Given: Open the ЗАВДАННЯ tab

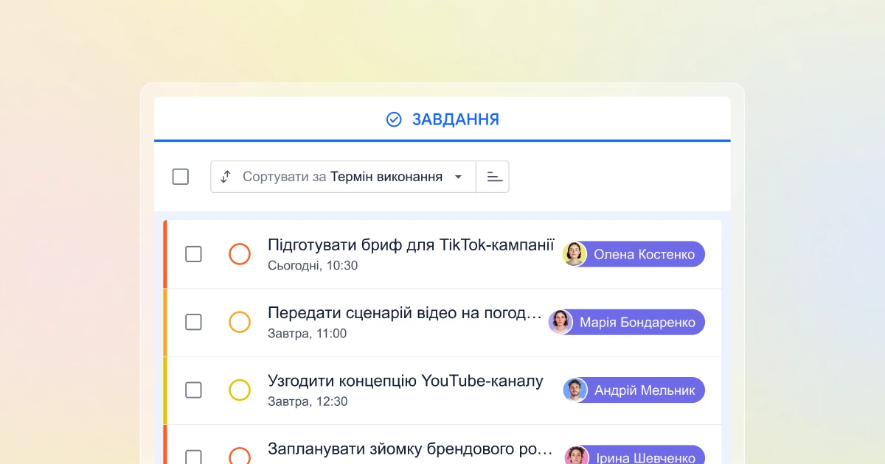Looking at the screenshot, I should (x=442, y=119).
